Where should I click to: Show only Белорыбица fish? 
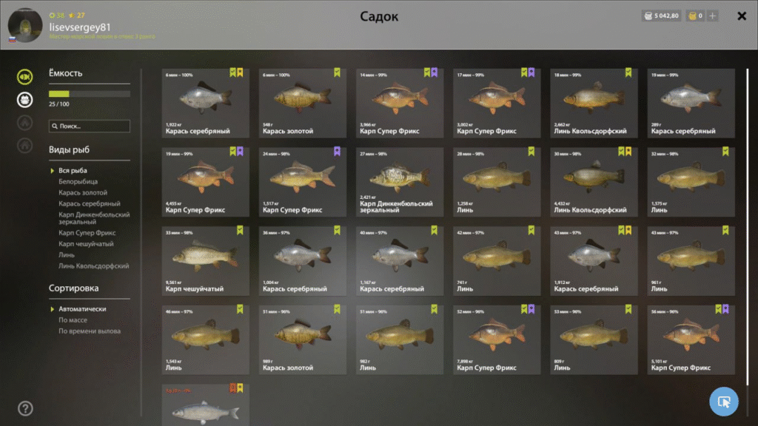point(78,182)
